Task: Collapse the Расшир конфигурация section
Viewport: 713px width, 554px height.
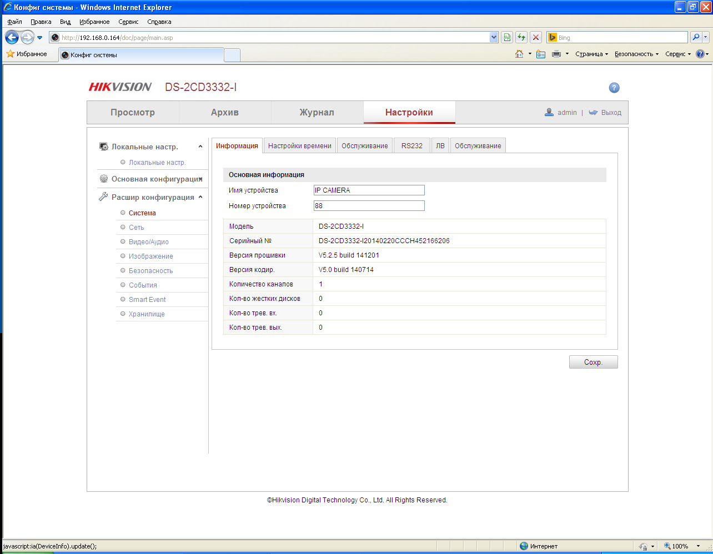Action: 200,197
